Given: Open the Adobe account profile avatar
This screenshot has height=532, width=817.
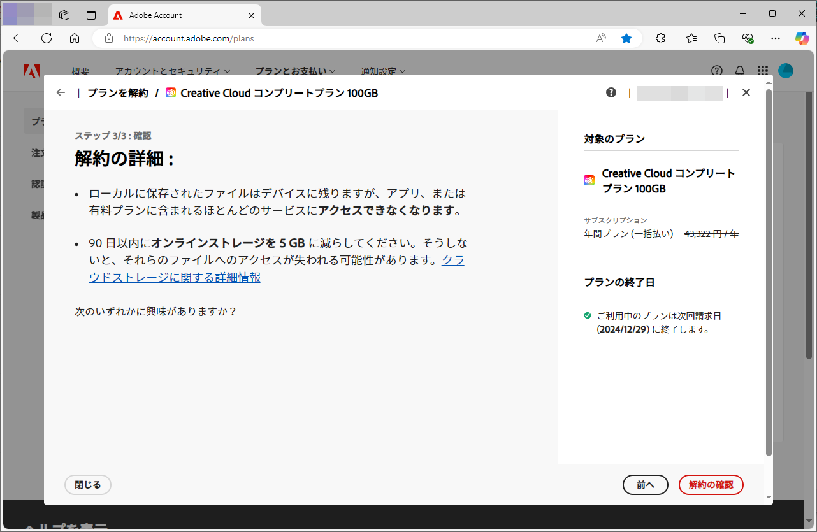Looking at the screenshot, I should (786, 71).
